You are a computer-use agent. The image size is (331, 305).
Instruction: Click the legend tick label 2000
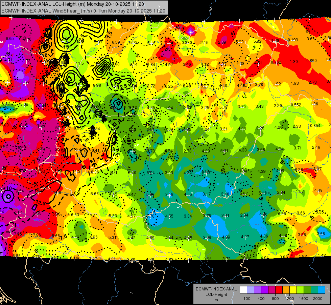(318, 299)
